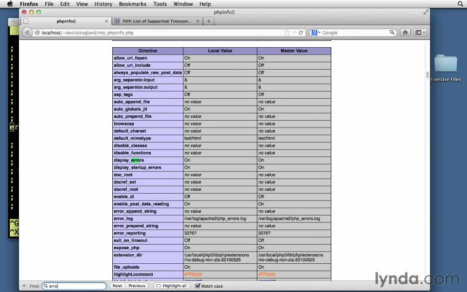
Task: Bookmark this page with the star icon
Action: tap(287, 33)
